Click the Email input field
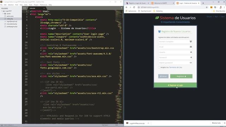Screen dimensions: 226x127 tap(175, 47)
